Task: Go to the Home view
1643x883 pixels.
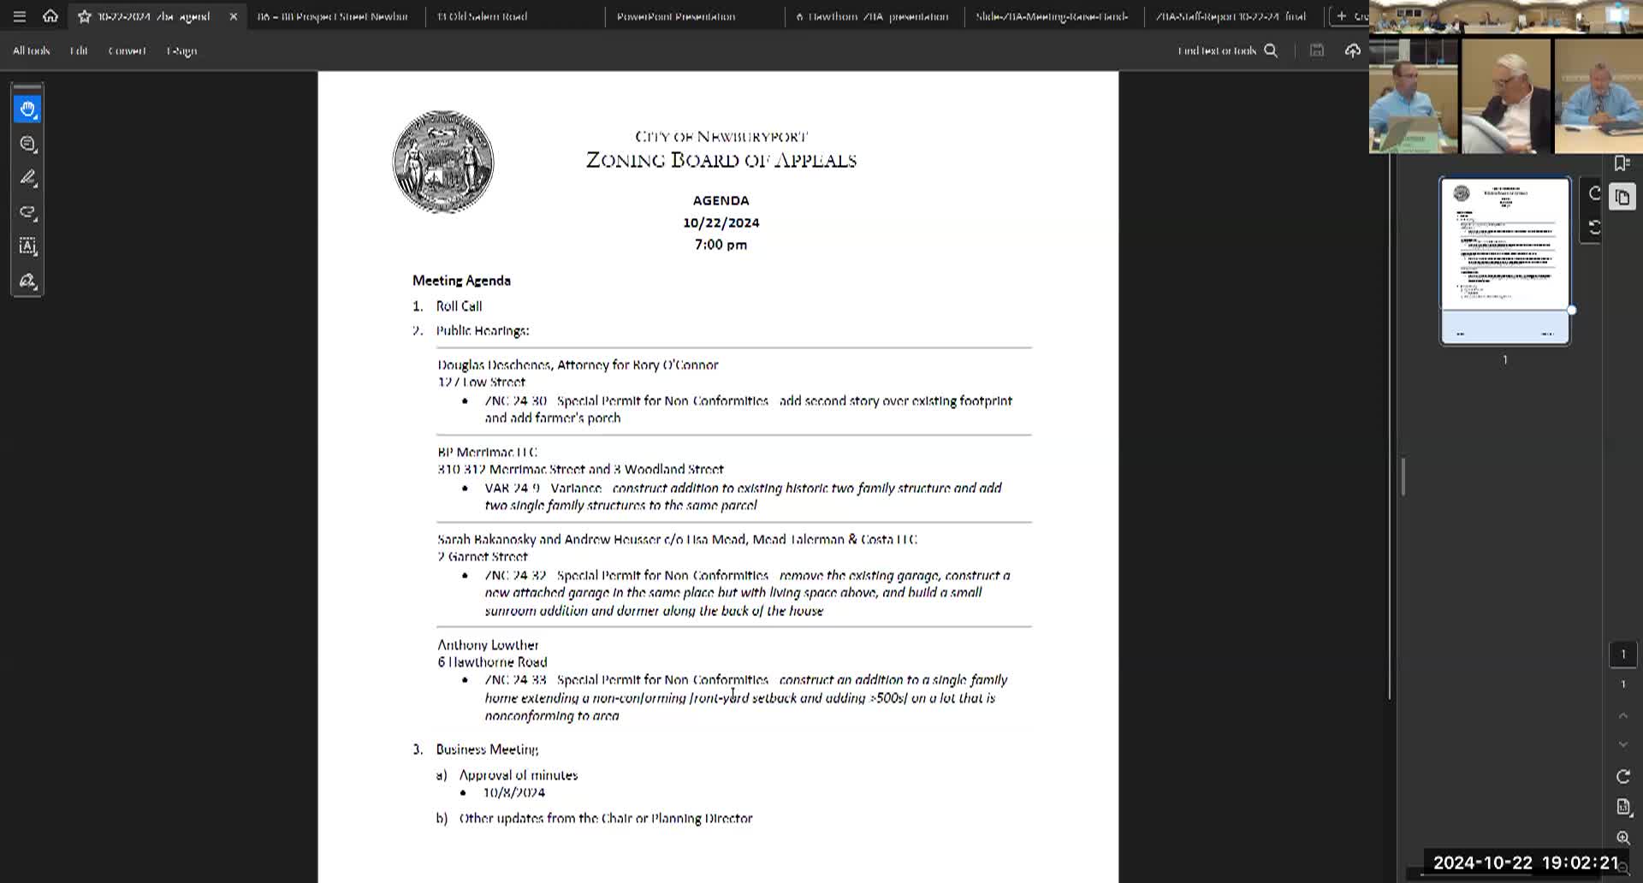Action: [50, 16]
